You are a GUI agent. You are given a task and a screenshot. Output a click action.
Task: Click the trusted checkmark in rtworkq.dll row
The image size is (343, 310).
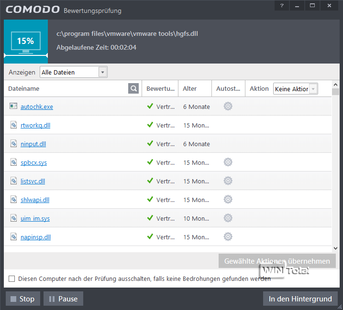150,125
